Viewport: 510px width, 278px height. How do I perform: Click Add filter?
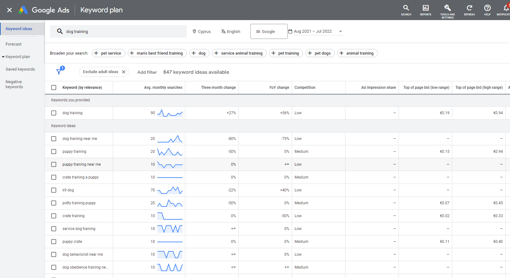pyautogui.click(x=147, y=72)
